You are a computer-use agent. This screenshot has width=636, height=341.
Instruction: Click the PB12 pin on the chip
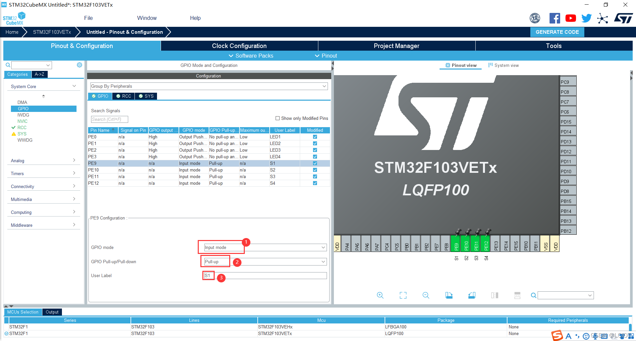click(568, 231)
